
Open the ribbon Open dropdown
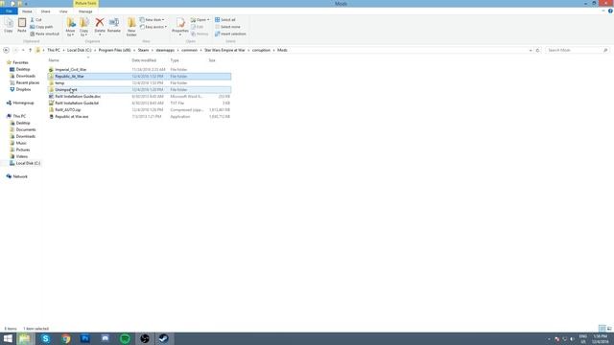201,19
